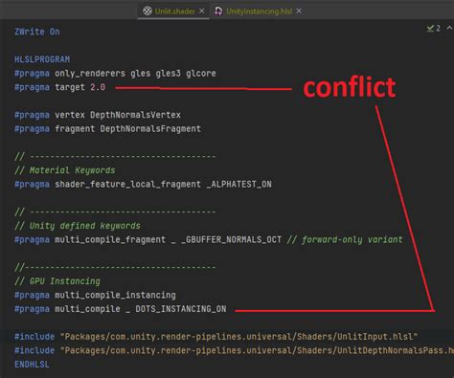454x378 pixels.
Task: Click 'multi_compile_instancing' pragma line
Action: coord(95,295)
